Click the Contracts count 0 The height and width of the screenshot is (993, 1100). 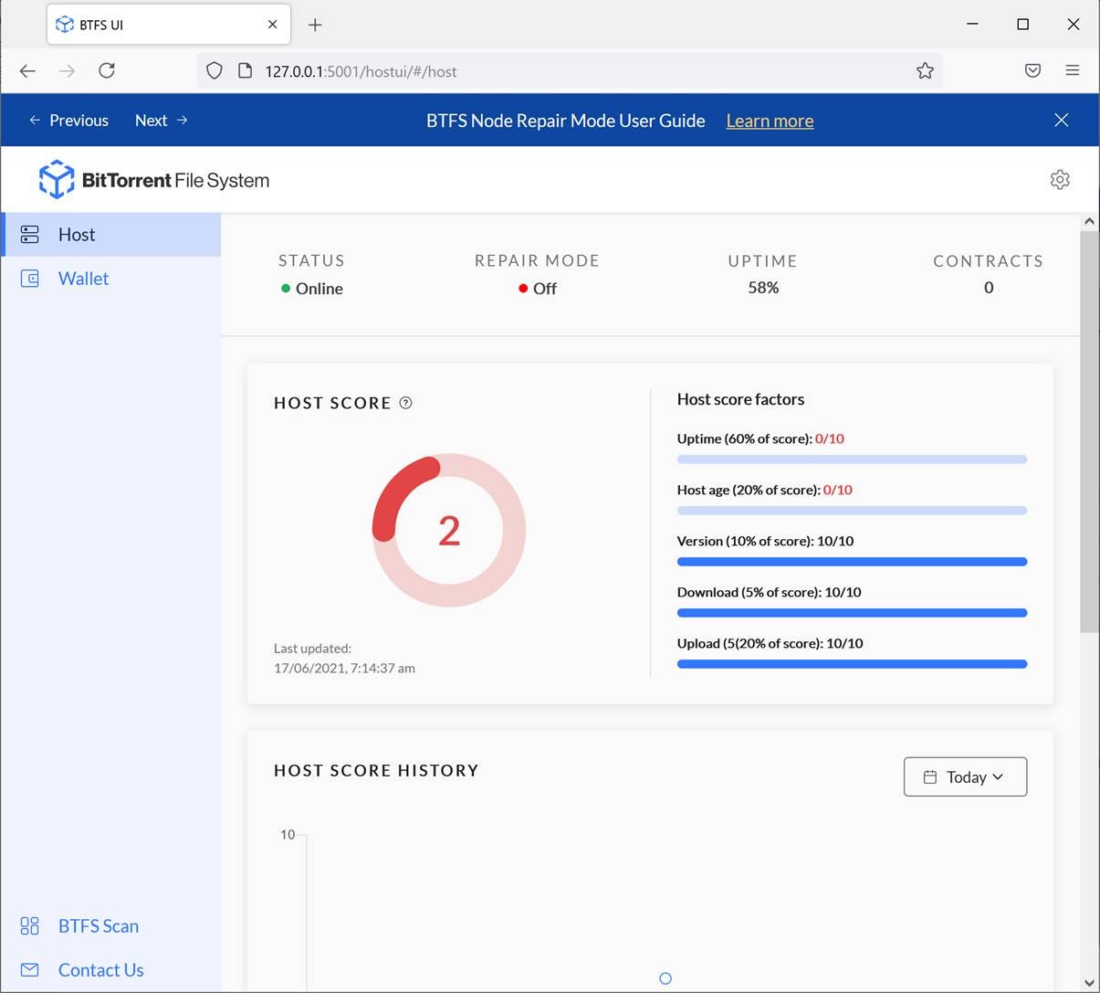(x=989, y=288)
